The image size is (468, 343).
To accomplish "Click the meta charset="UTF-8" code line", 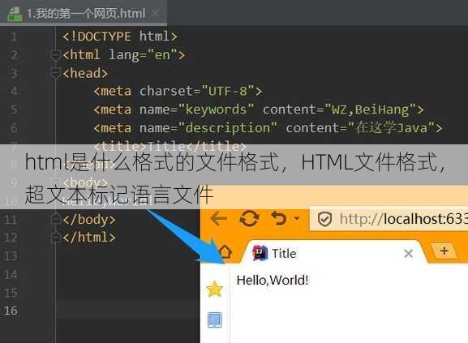I will [178, 91].
